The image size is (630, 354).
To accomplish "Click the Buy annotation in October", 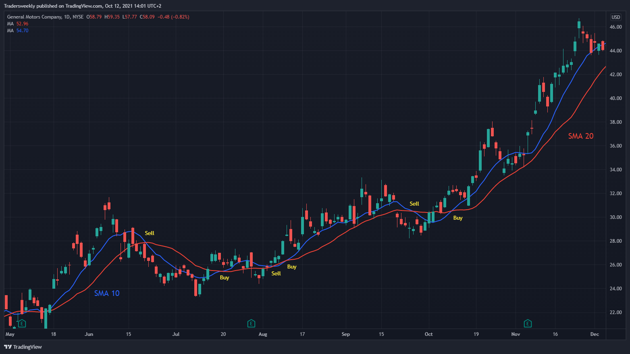I will tap(458, 218).
